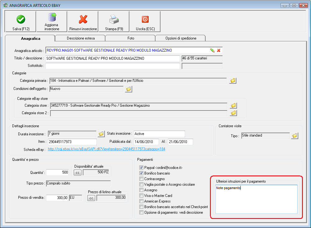The image size is (311, 228).
Task: Click the Pubblicata dal date field
Action: 146,142
